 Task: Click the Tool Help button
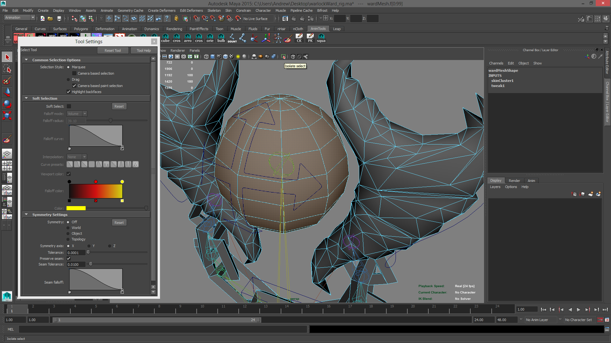click(x=144, y=50)
